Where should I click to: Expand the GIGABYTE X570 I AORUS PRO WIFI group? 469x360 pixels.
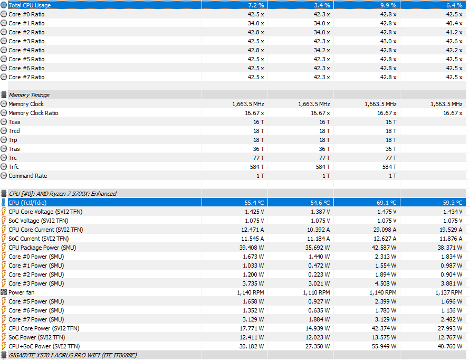[x=72, y=355]
